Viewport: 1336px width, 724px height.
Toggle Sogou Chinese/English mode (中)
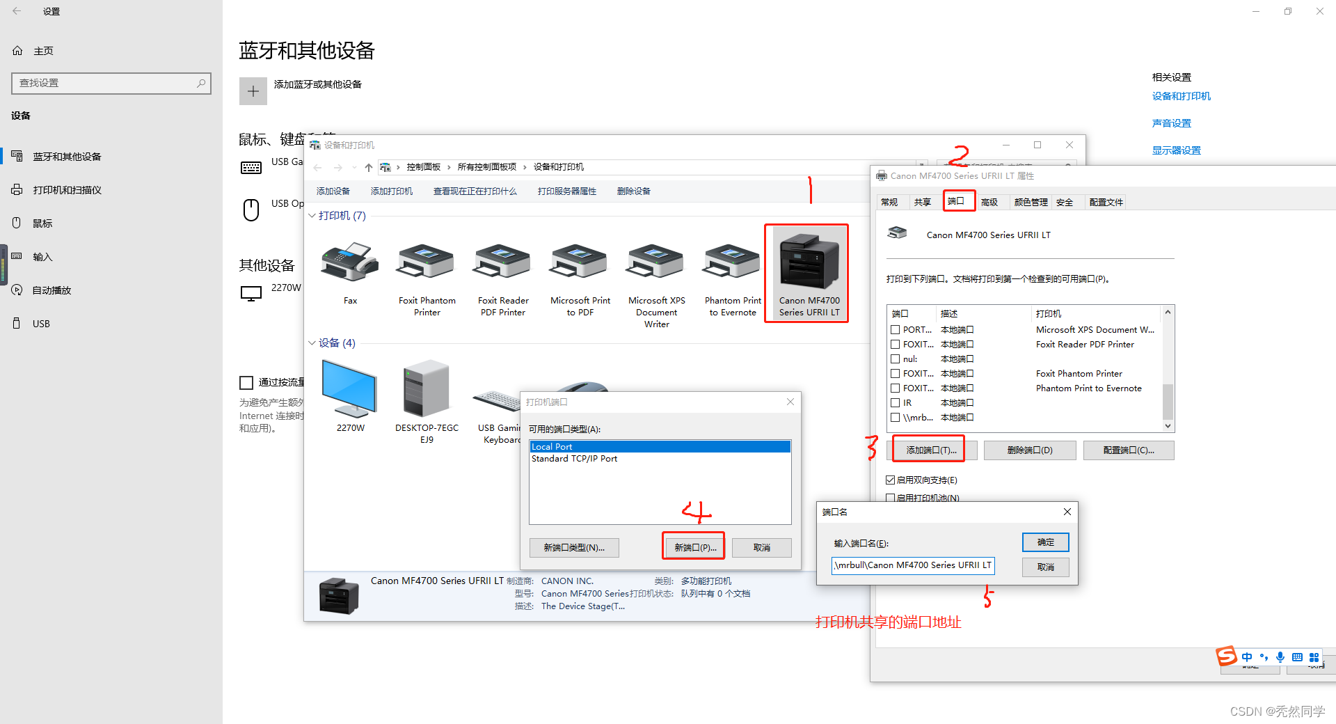(1247, 657)
